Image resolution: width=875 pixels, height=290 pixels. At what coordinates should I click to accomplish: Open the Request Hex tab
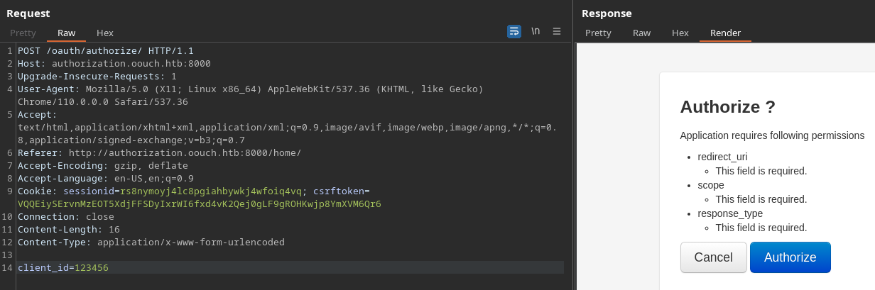coord(105,33)
